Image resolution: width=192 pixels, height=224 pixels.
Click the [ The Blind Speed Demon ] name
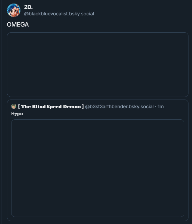pos(51,107)
